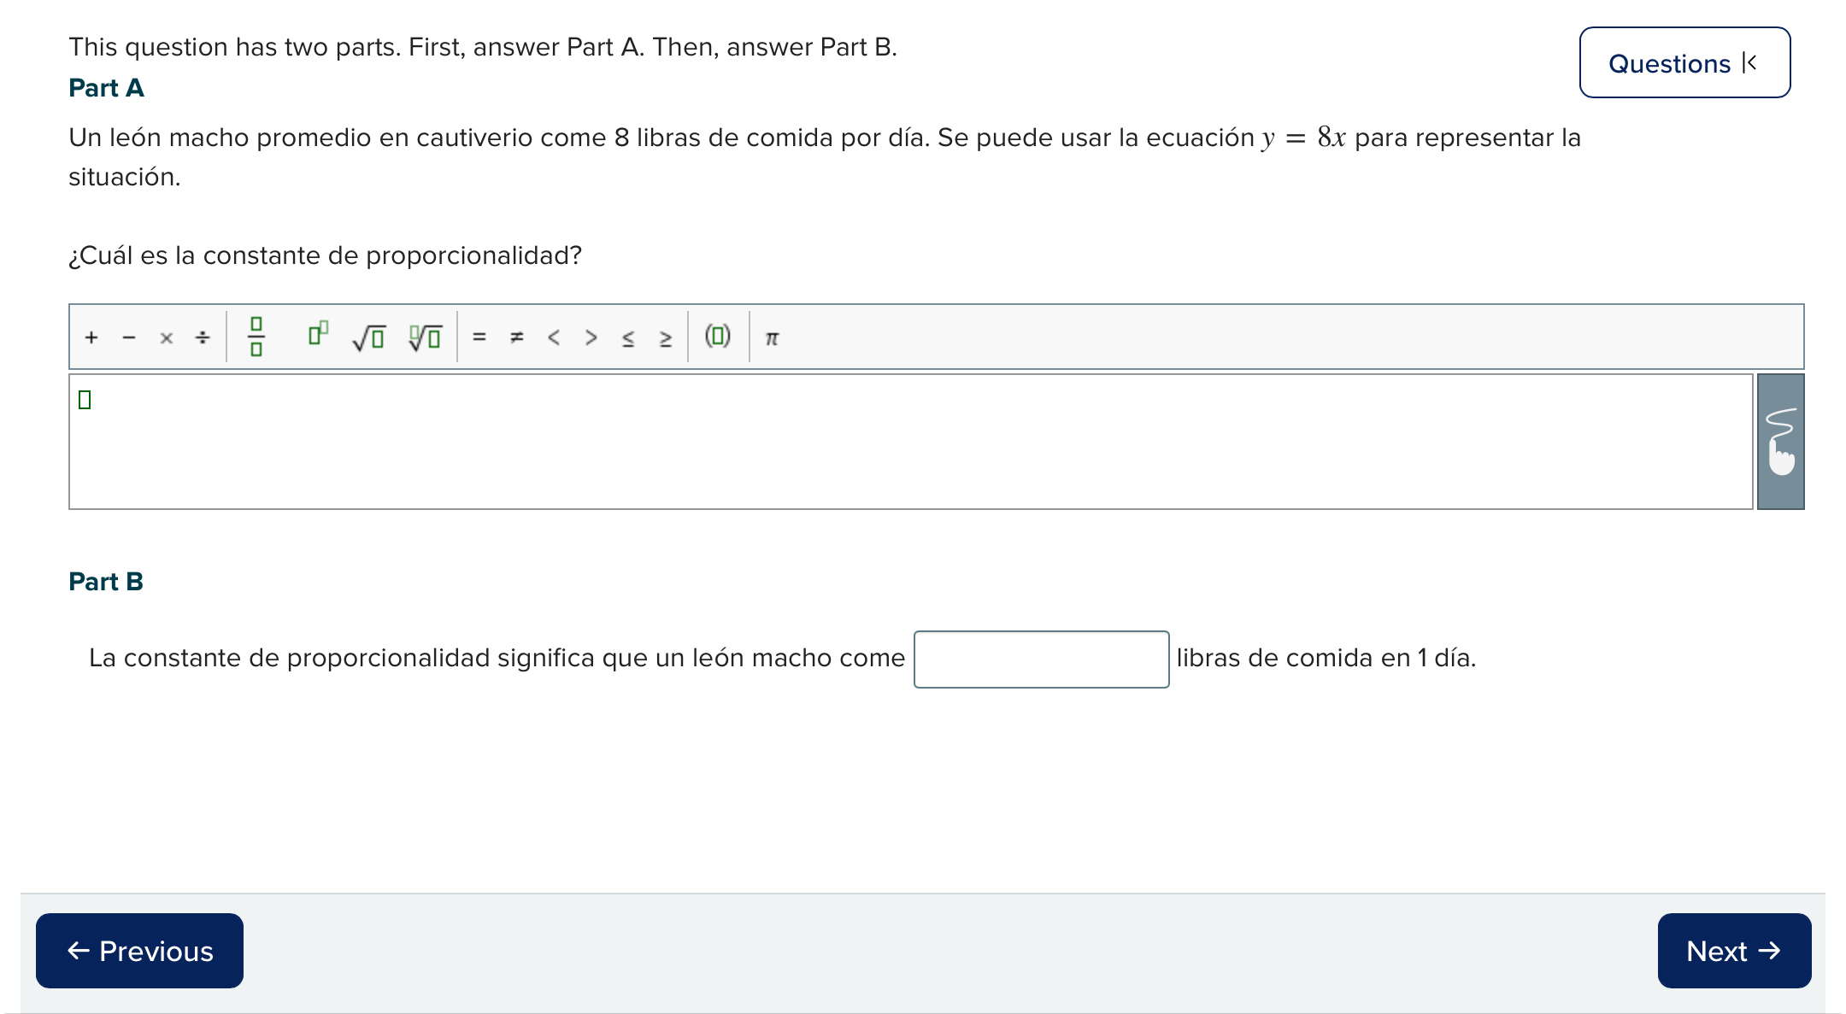Insert a fraction template from the math toolbar
Screen dimensions: 1846x1014
(x=257, y=337)
